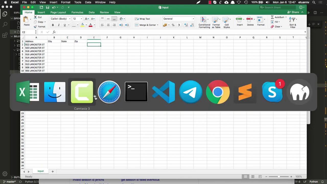This screenshot has width=327, height=184.
Task: Expand the Merge & Center dropdown arrow
Action: (158, 25)
